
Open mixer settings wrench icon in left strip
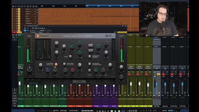tap(15, 40)
